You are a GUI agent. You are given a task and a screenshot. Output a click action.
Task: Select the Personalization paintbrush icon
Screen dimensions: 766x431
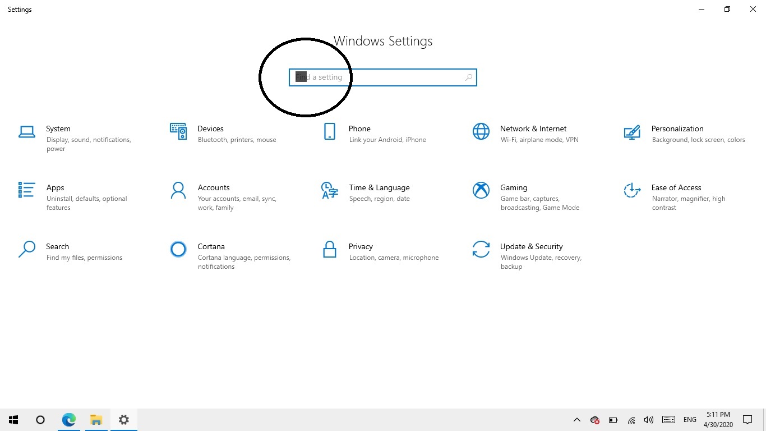pyautogui.click(x=632, y=132)
